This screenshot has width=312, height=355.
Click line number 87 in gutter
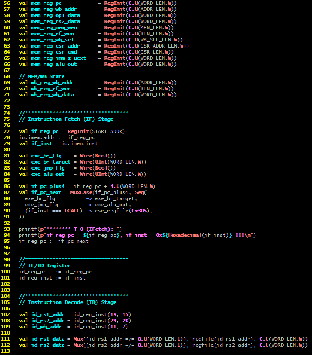(7, 193)
